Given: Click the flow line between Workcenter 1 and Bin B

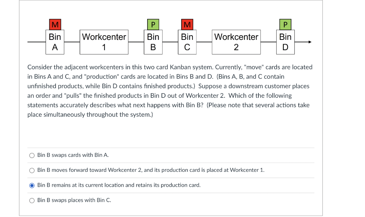Looking at the screenshot, I should click(136, 42).
